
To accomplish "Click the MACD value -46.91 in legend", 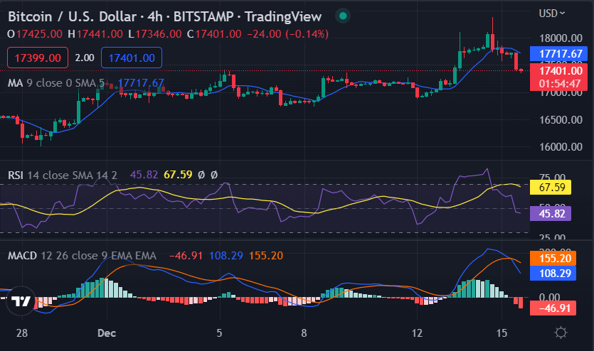I will 186,256.
